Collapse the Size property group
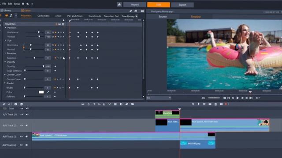 [5, 40]
